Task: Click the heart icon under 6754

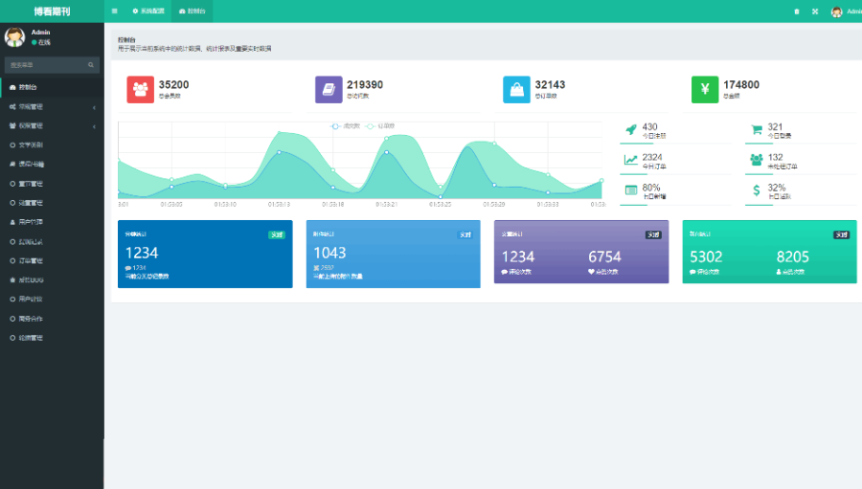Action: (x=591, y=272)
